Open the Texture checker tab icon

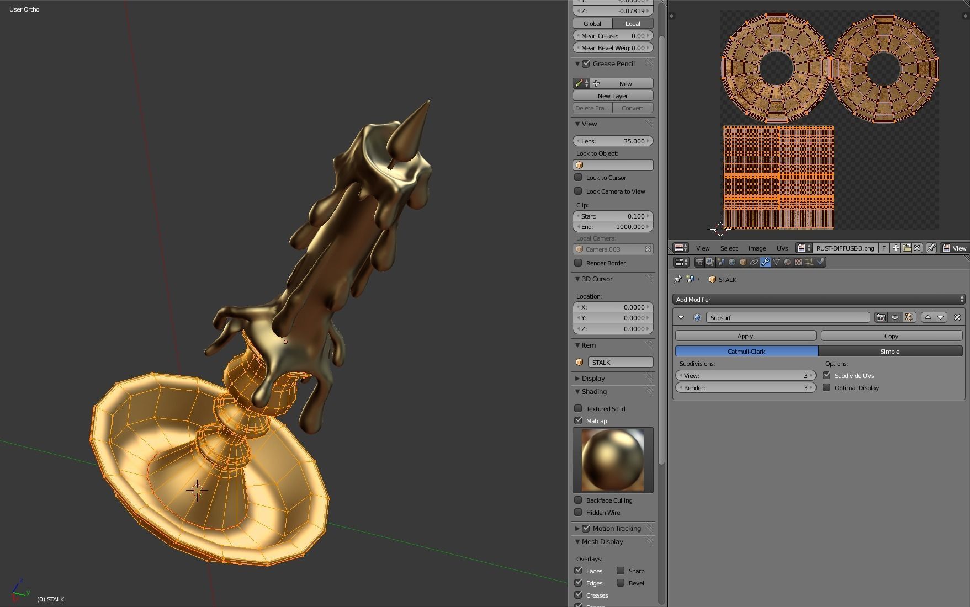pos(798,262)
